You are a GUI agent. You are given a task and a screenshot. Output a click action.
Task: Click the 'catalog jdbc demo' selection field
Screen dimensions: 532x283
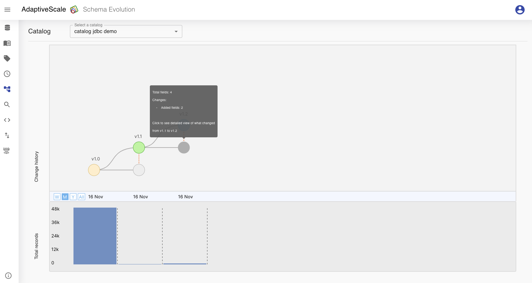126,31
